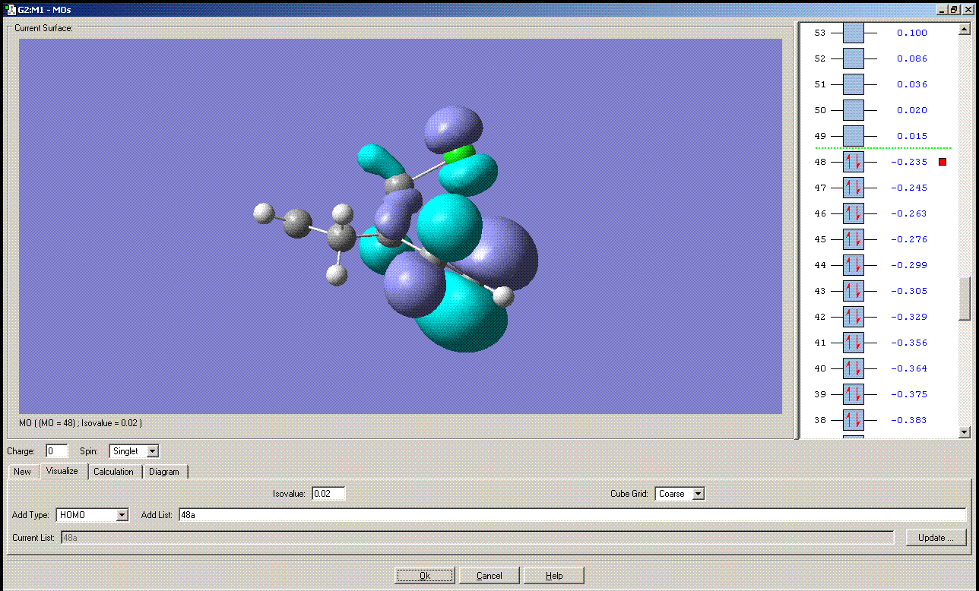Select the occupancy box of orbital 41
979x591 pixels.
point(854,343)
